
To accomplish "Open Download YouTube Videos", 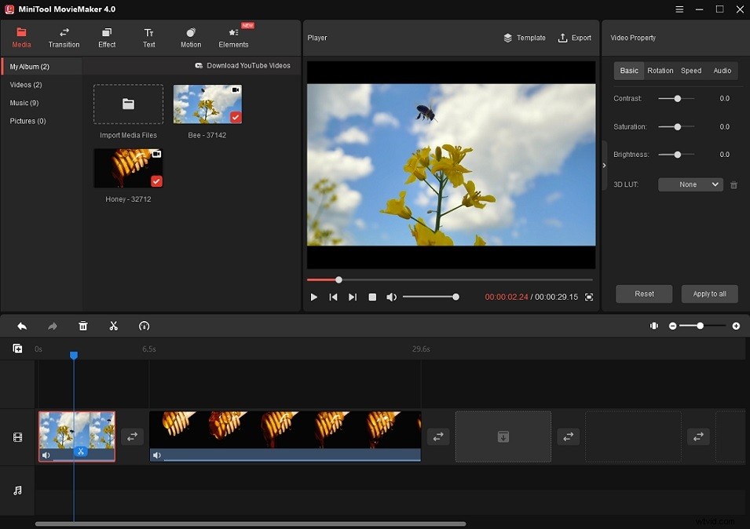I will pos(243,65).
